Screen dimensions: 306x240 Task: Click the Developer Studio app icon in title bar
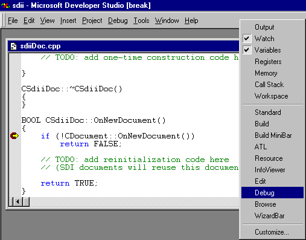(5, 5)
